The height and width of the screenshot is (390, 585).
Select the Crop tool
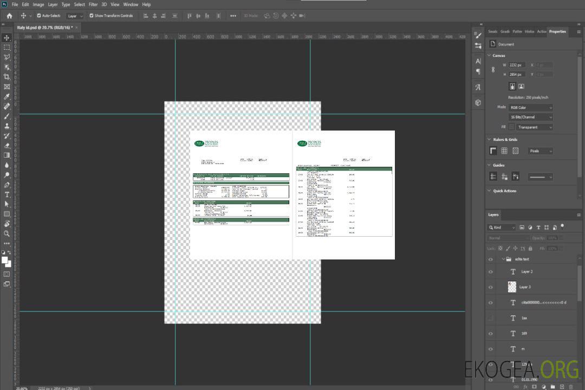(7, 77)
